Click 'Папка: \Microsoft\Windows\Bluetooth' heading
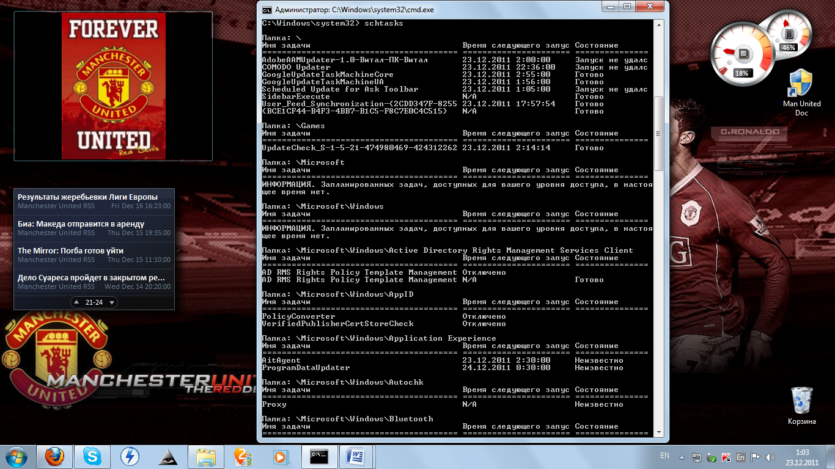The height and width of the screenshot is (469, 835). click(347, 419)
